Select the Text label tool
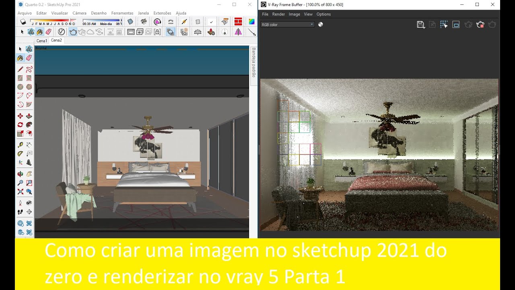This screenshot has height=290, width=515. (29, 153)
